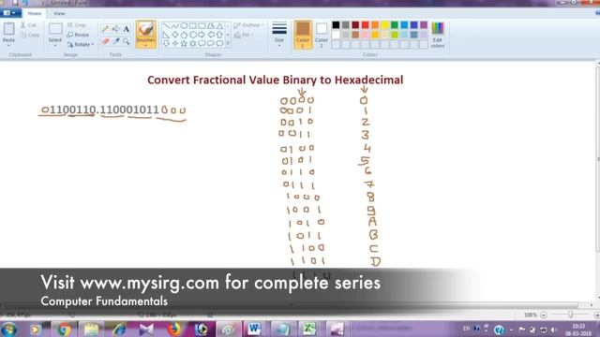600x337 pixels.
Task: Choose the Oval callout shape
Action: (x=219, y=44)
